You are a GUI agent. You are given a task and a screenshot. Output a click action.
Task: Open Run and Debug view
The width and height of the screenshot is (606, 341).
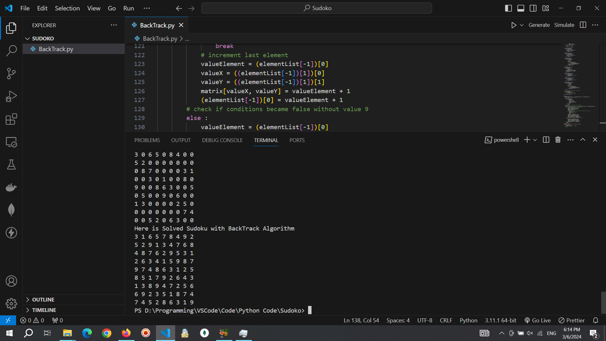pyautogui.click(x=11, y=96)
